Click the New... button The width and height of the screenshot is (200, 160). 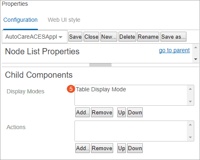point(109,37)
